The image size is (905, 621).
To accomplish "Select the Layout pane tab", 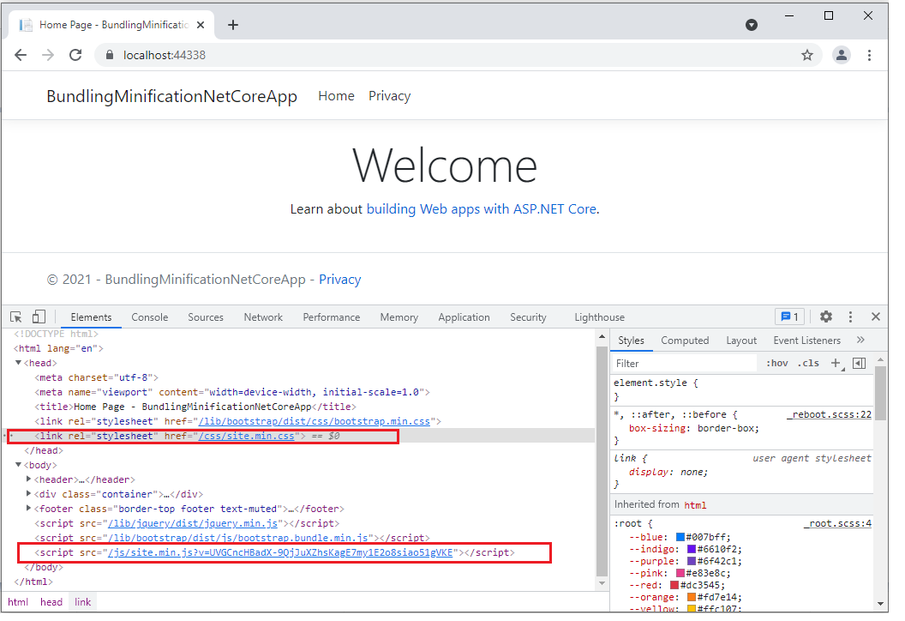I will coord(741,341).
